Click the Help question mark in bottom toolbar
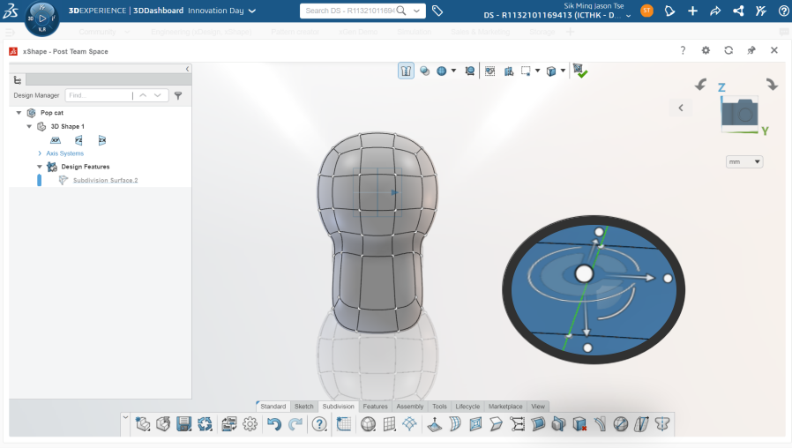This screenshot has width=792, height=448. [319, 424]
